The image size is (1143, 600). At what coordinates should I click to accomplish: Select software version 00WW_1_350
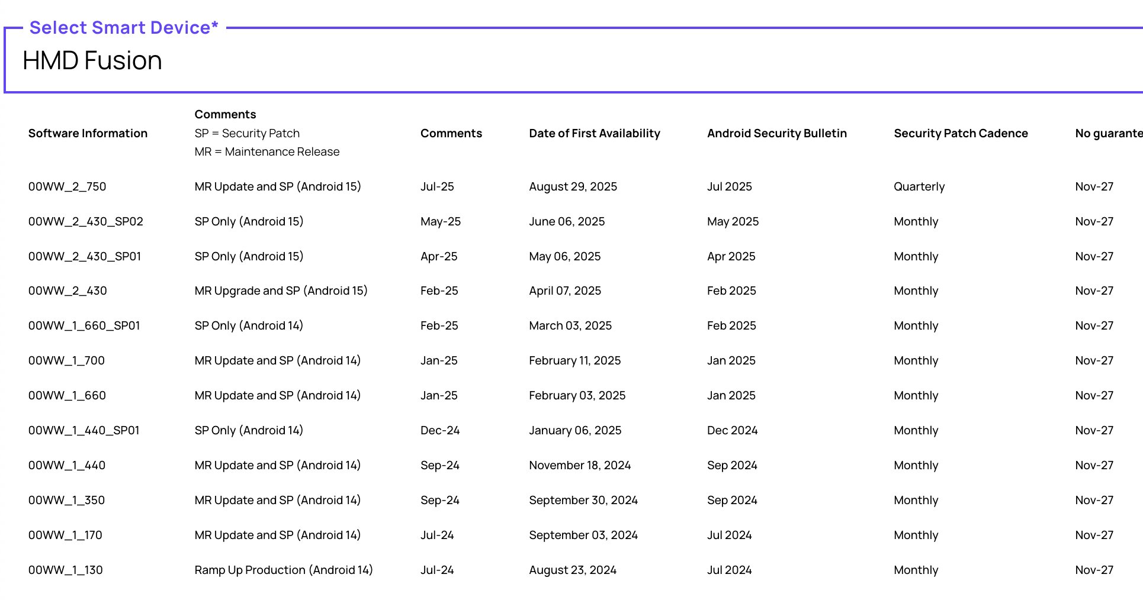[66, 500]
